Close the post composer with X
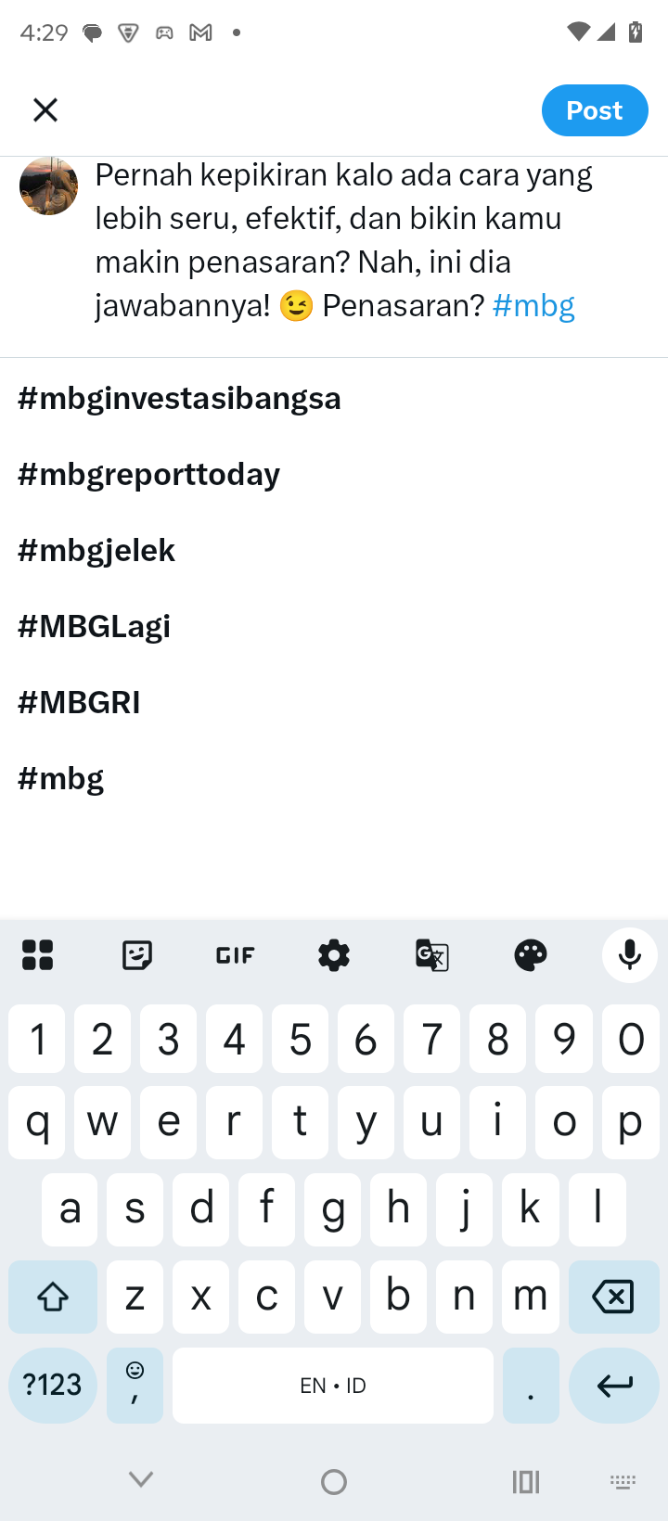Screen dimensions: 668x1521 45,110
